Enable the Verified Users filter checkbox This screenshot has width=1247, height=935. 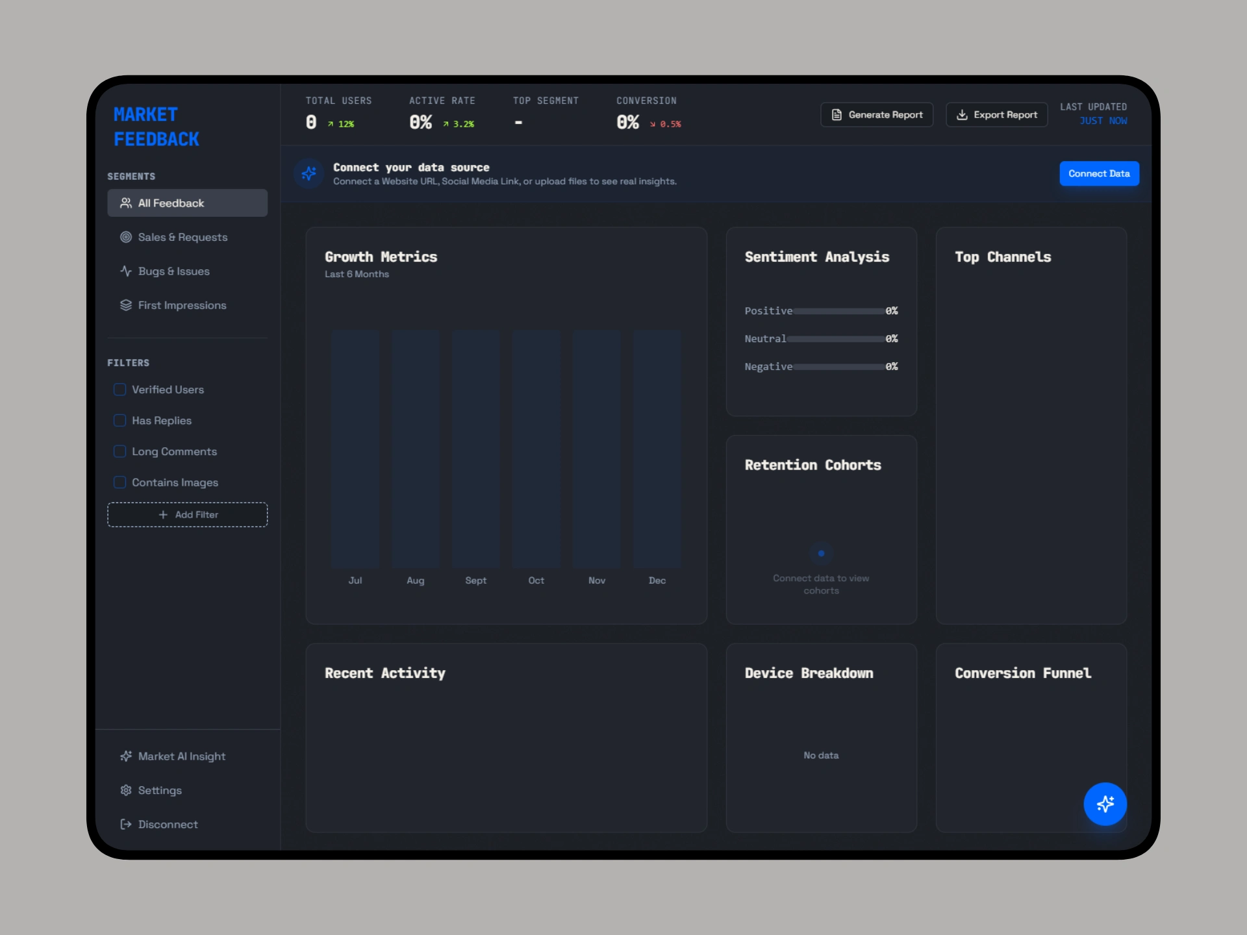(120, 390)
